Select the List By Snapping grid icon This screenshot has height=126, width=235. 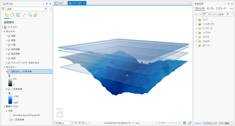[x=30, y=15]
